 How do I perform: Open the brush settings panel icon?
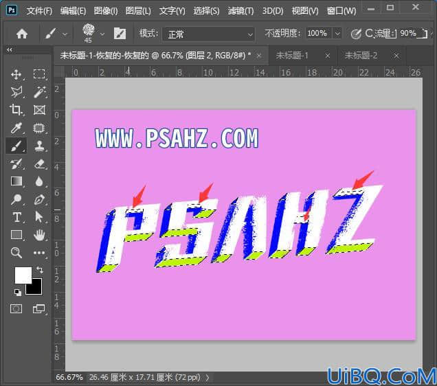[x=120, y=34]
